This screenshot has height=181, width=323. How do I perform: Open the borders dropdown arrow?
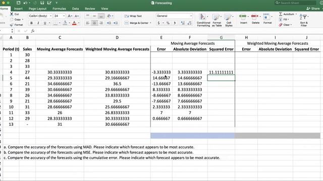[60, 23]
